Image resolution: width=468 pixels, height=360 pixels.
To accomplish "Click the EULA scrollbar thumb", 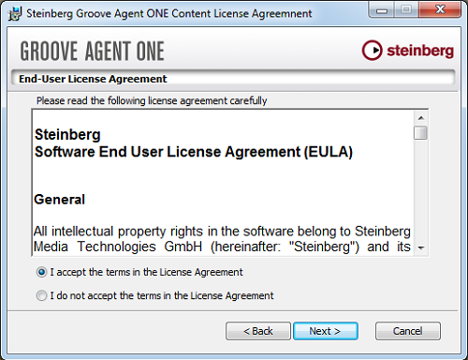I will tap(420, 132).
